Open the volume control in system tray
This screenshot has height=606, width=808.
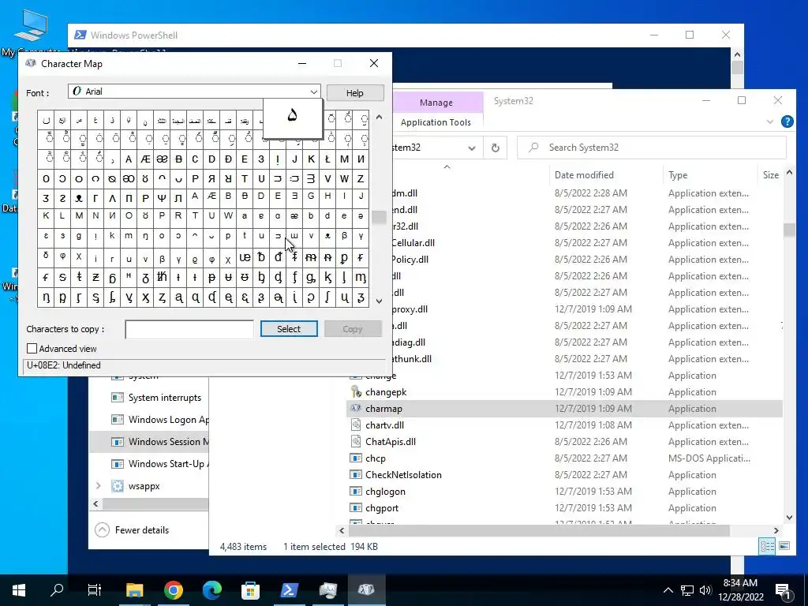point(705,590)
